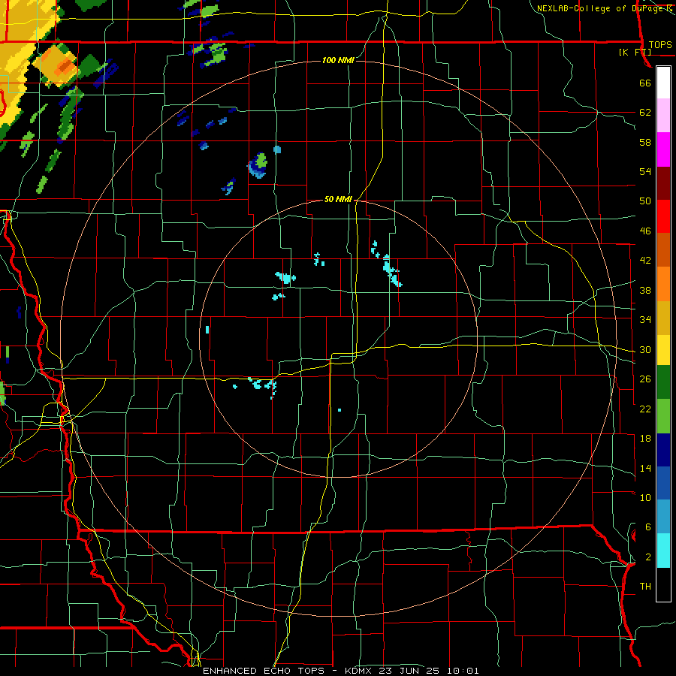
Task: Select the bright red legend swatch
Action: click(x=663, y=216)
